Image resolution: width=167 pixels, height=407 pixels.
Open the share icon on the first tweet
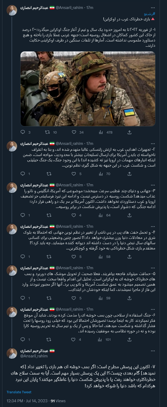coord(129,132)
